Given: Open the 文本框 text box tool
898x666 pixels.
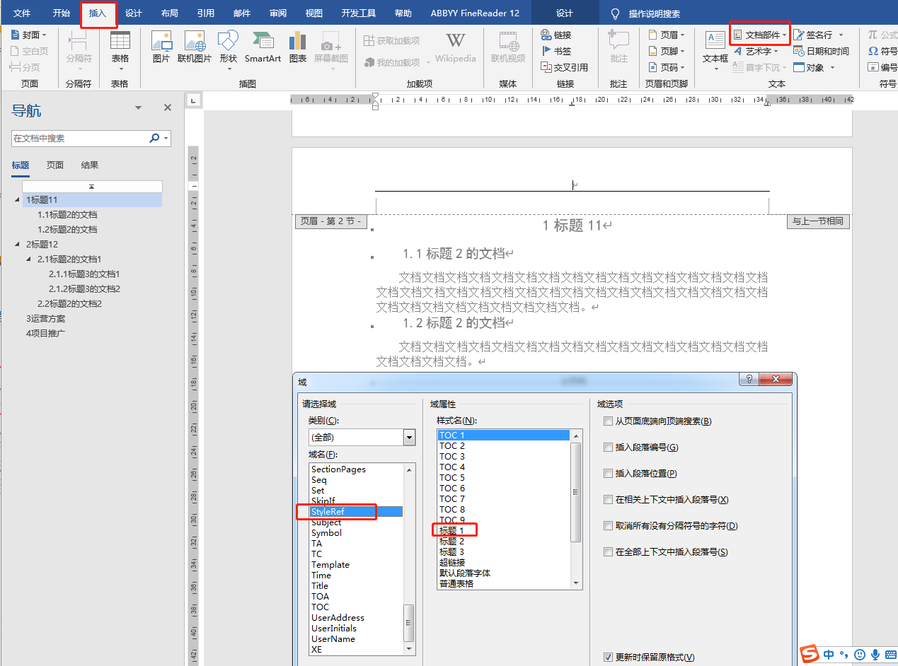Looking at the screenshot, I should point(715,47).
